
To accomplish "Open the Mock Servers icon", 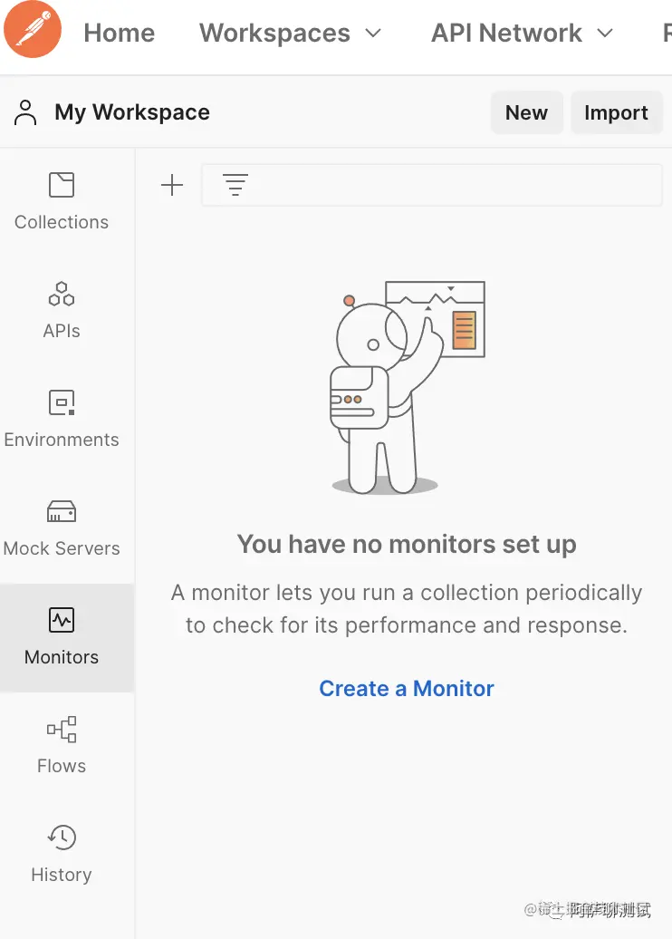I will tap(62, 511).
